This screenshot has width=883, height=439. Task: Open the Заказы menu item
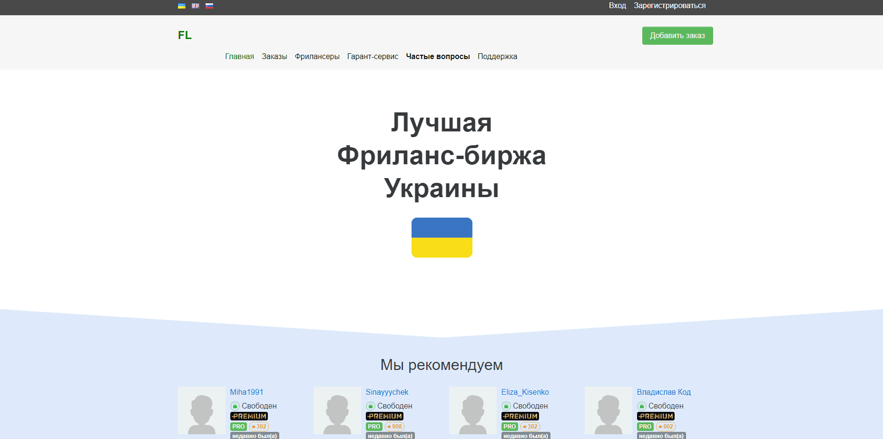click(275, 56)
